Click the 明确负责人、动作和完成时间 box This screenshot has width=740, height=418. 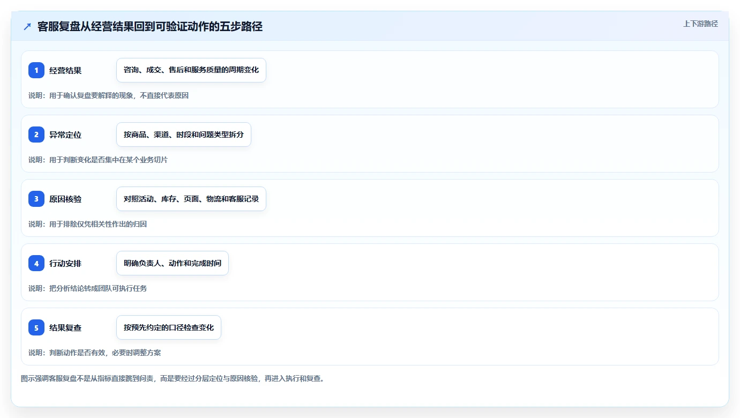173,263
